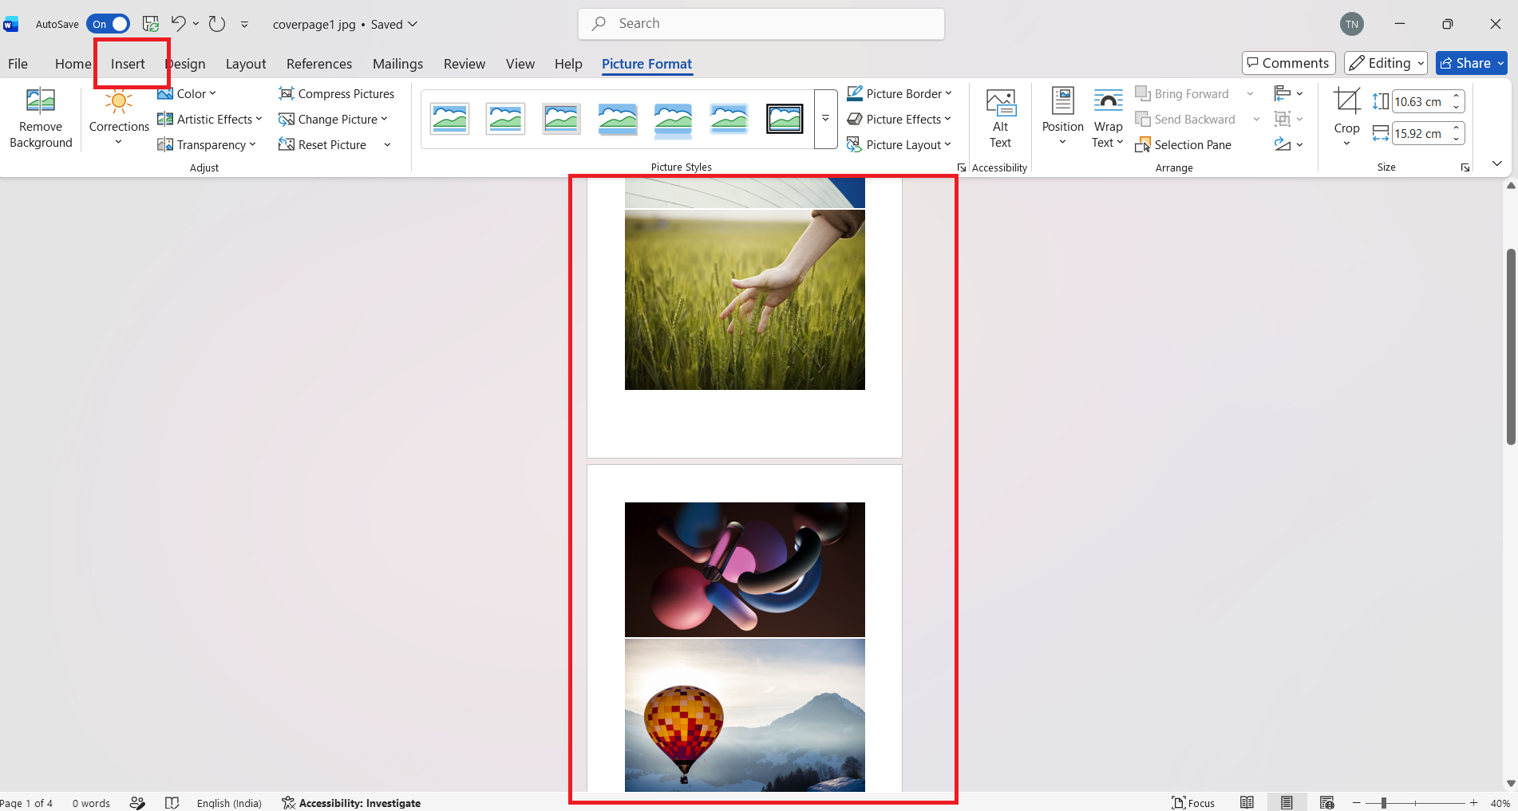Screen dimensions: 1518x811
Task: Click the Change Picture button
Action: [x=332, y=119]
